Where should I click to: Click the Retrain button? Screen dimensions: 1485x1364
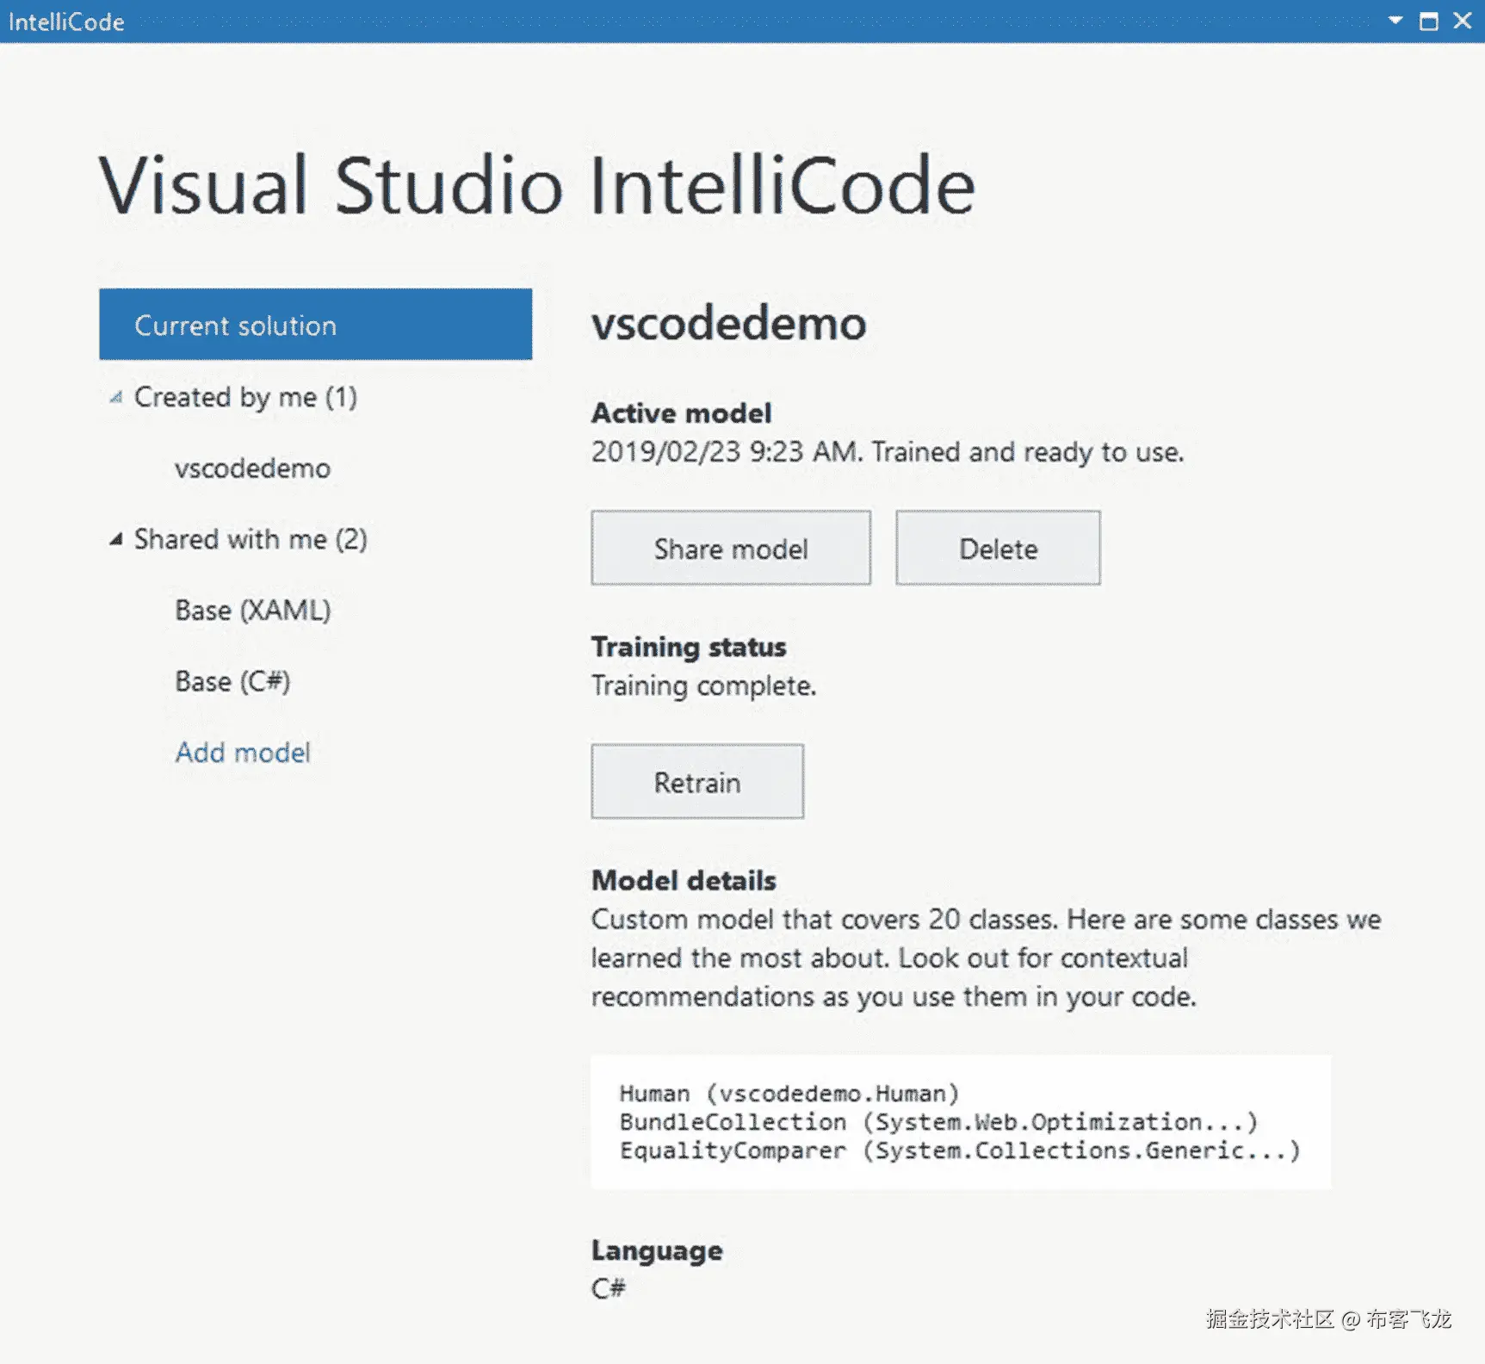pos(697,782)
